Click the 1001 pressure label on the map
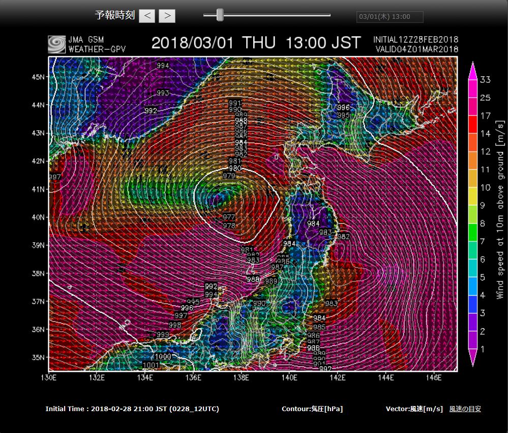The image size is (508, 433). pos(151,365)
